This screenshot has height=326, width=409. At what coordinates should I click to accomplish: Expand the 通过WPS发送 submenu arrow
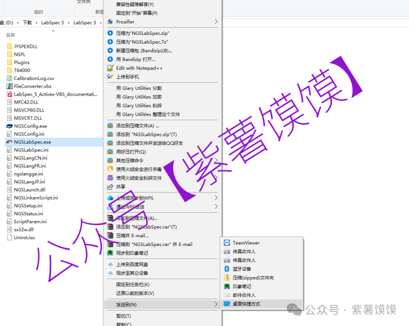point(216,207)
